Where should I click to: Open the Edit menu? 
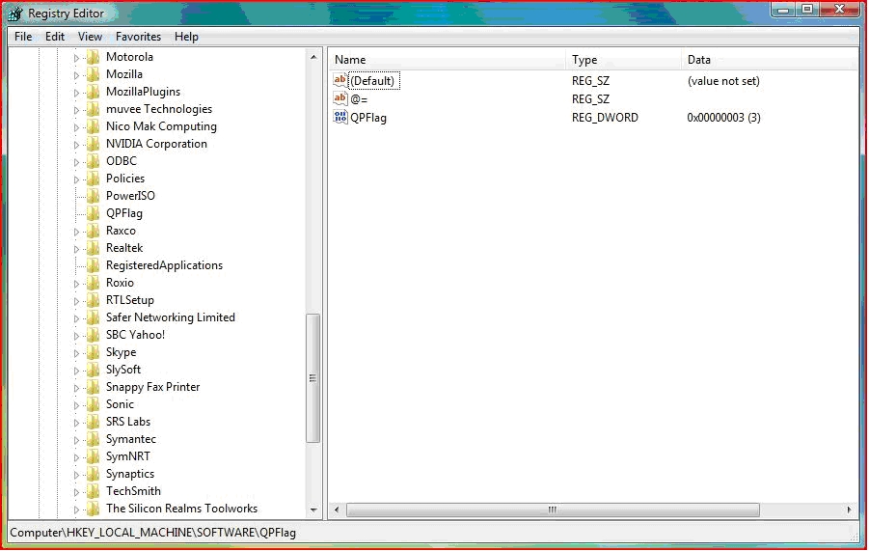pyautogui.click(x=55, y=37)
